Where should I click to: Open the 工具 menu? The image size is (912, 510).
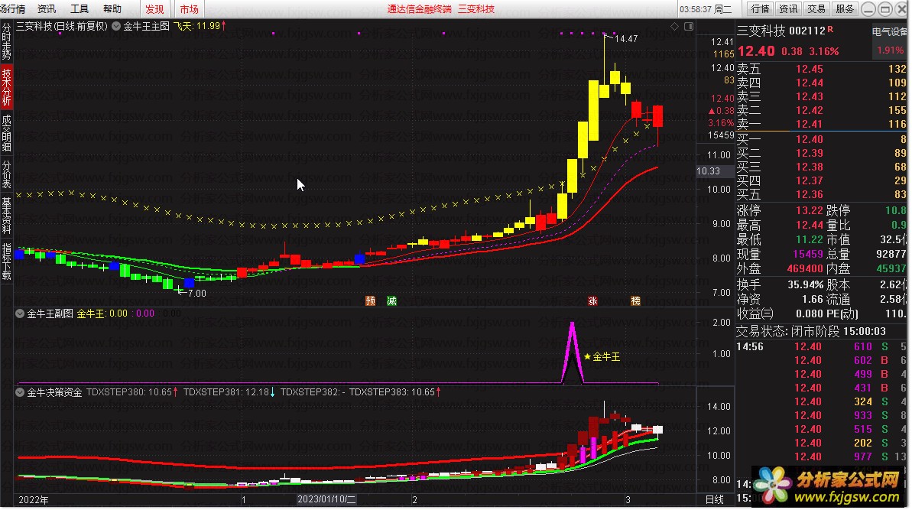79,8
